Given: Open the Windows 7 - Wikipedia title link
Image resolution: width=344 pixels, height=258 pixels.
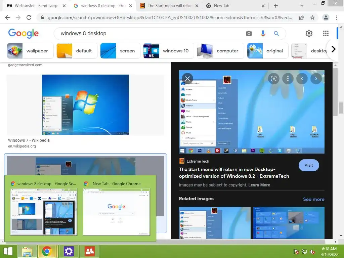Looking at the screenshot, I should click(x=29, y=140).
